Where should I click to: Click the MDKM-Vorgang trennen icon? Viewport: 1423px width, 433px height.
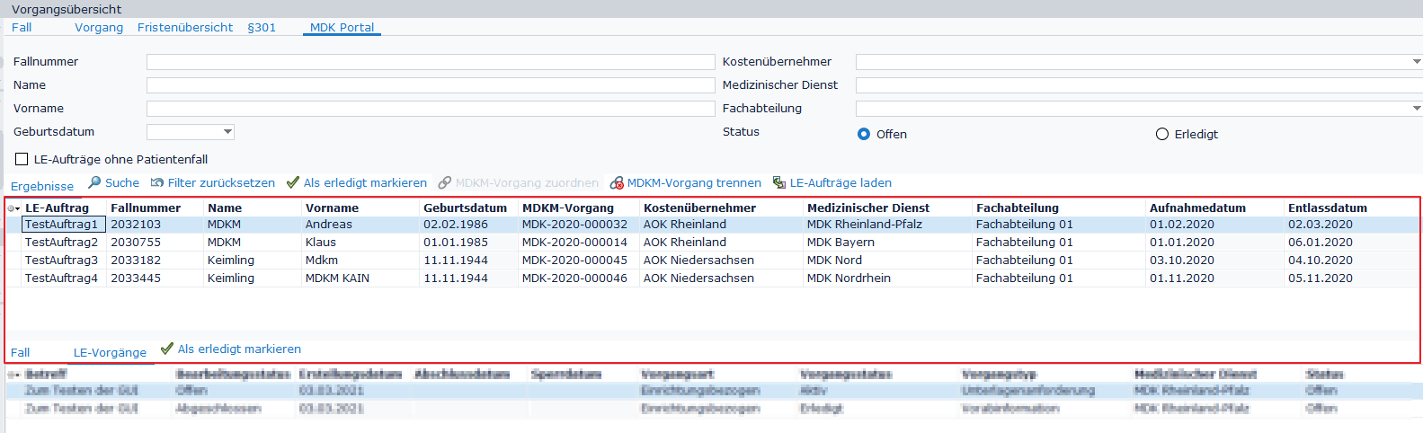pos(617,182)
